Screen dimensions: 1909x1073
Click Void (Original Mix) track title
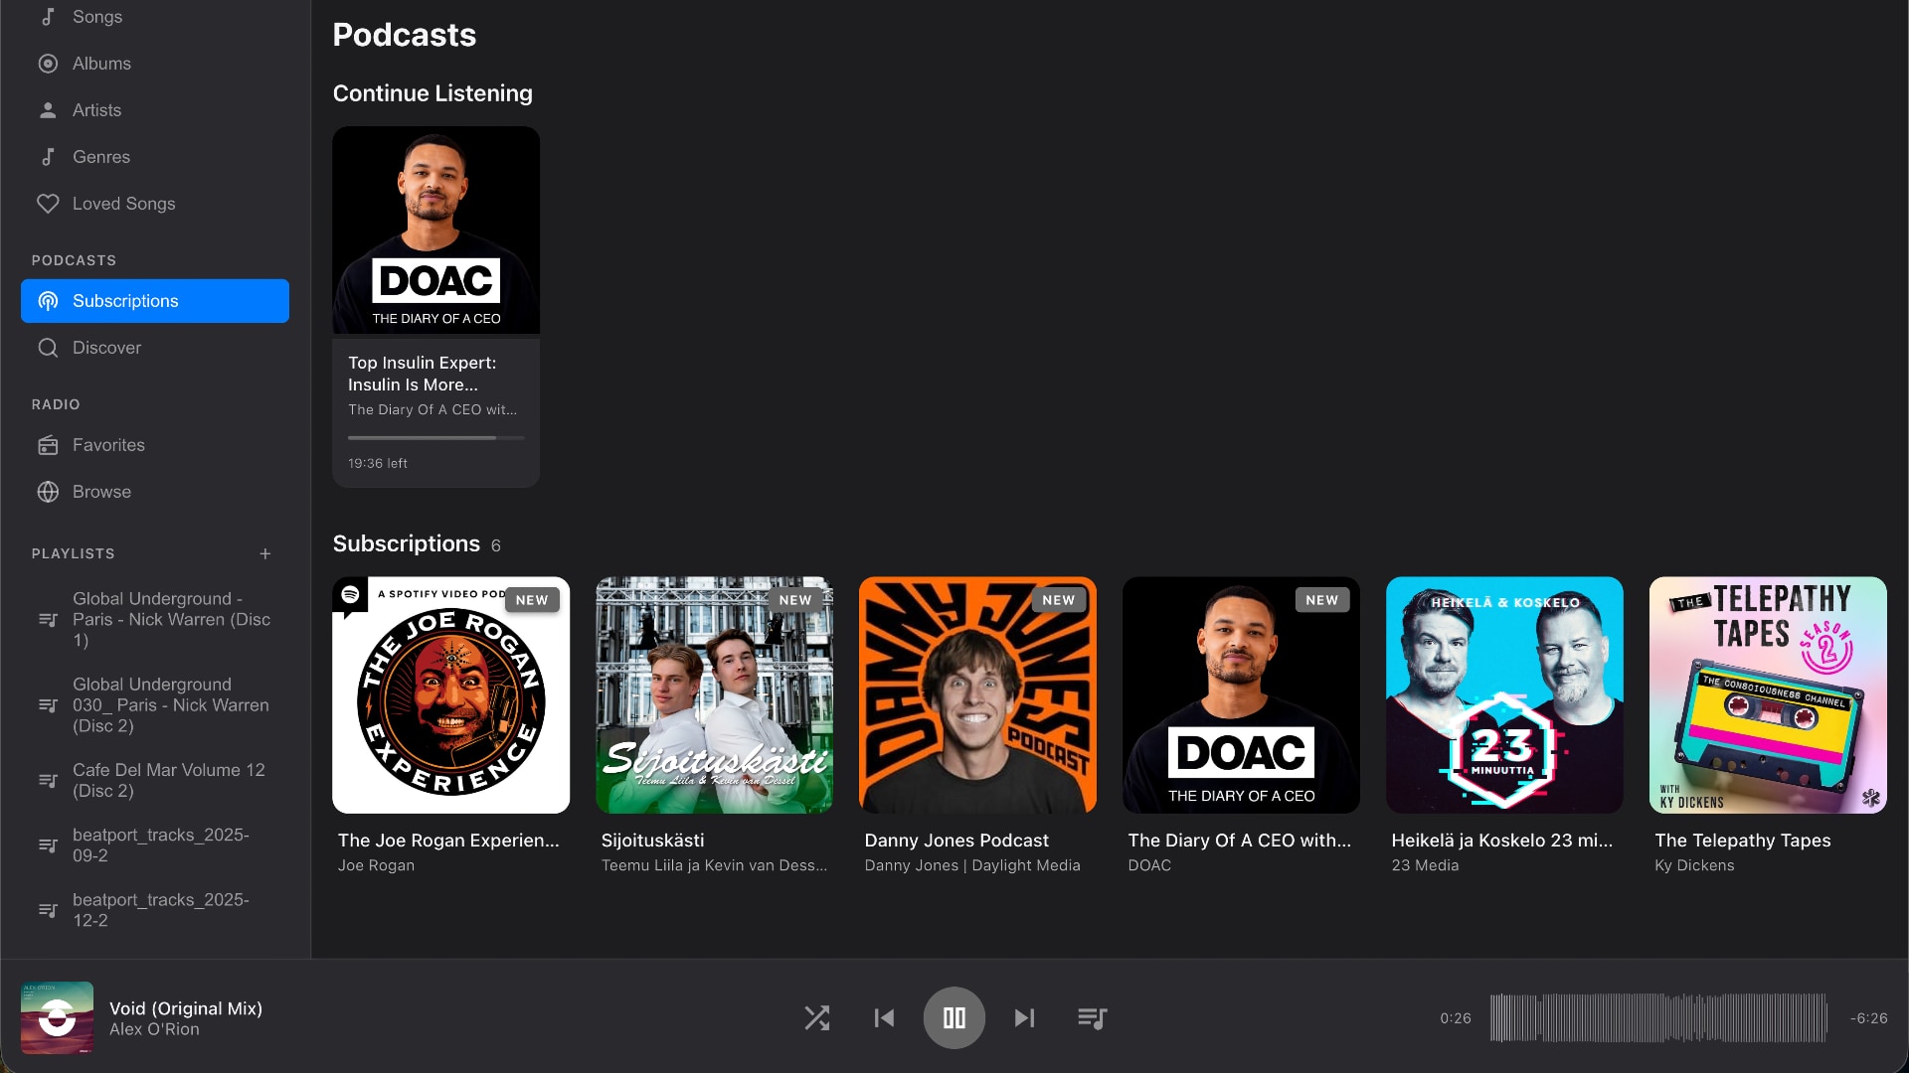(186, 1008)
